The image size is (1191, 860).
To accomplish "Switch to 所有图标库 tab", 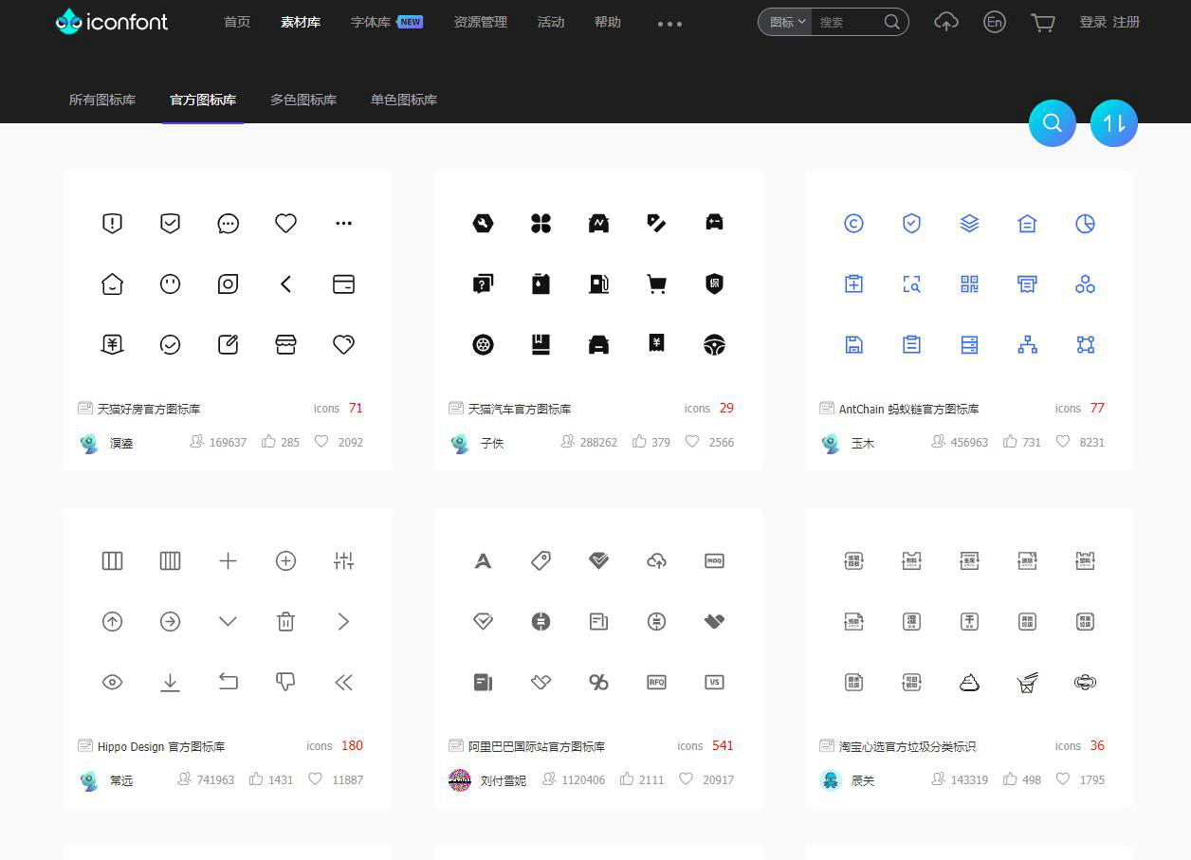I will (x=102, y=100).
